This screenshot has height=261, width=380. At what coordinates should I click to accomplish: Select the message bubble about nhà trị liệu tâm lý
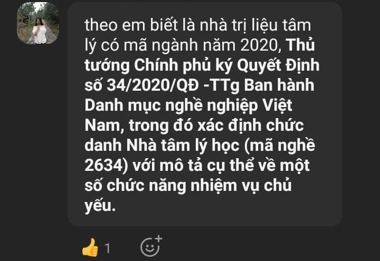click(x=205, y=114)
